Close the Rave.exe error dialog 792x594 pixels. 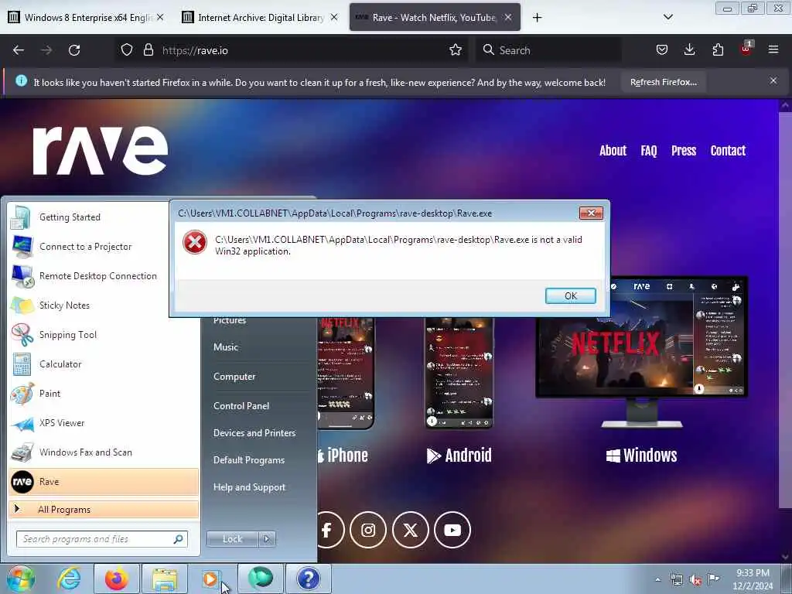coord(591,213)
